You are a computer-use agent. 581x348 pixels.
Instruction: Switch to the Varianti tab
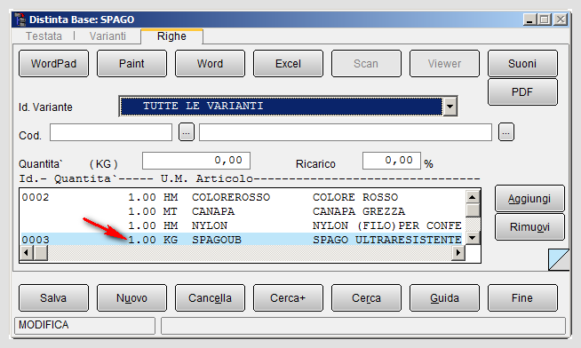[x=107, y=36]
